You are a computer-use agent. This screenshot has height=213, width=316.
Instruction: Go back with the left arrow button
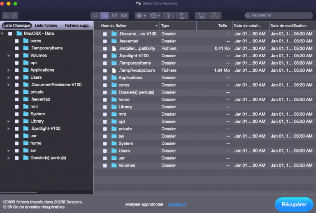pyautogui.click(x=6, y=16)
